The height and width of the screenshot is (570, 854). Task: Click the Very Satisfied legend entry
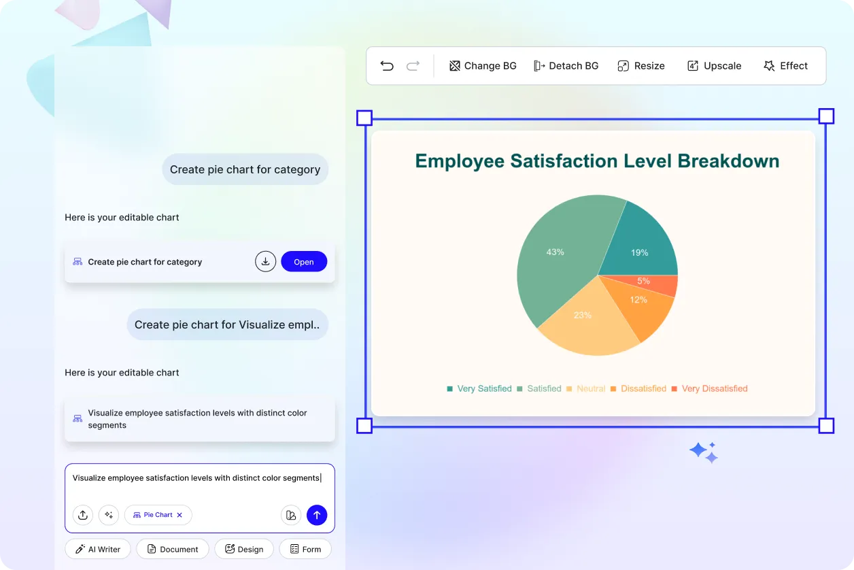[x=479, y=388]
